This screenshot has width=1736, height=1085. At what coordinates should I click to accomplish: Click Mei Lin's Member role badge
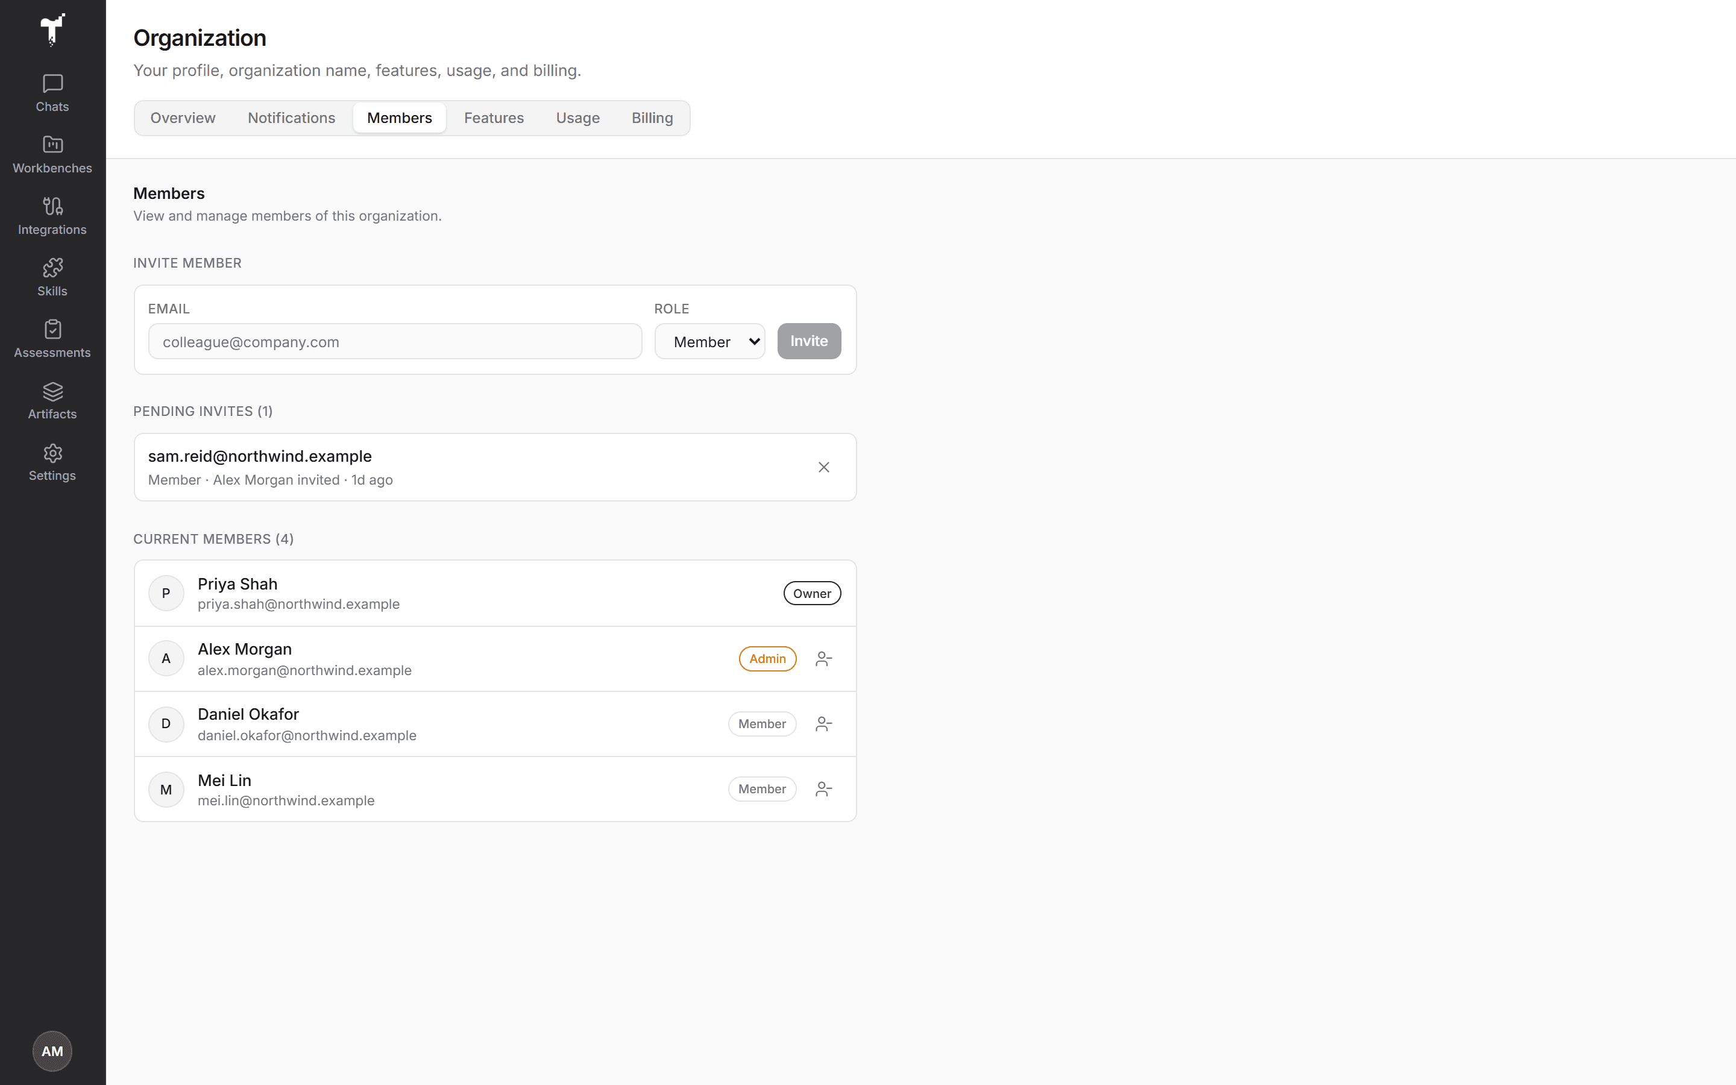(762, 790)
